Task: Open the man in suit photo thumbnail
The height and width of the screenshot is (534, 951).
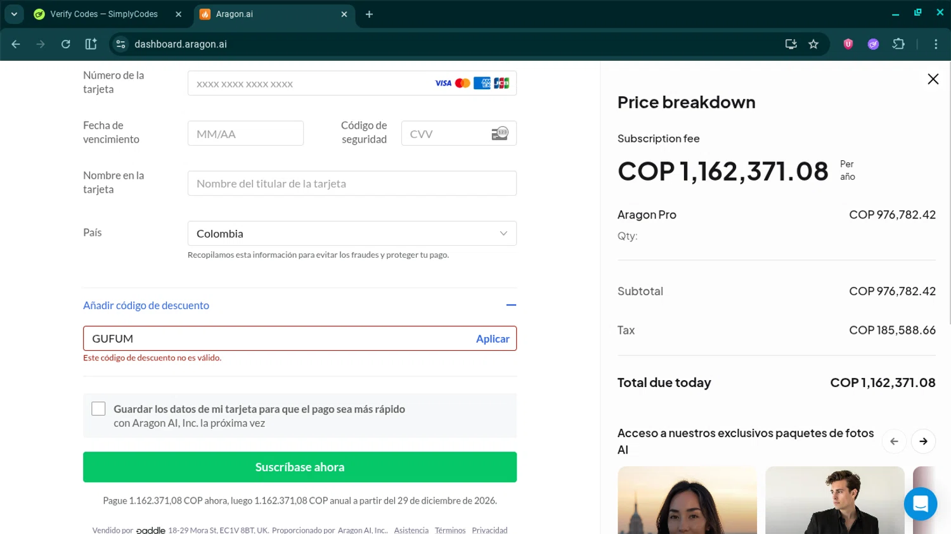Action: click(835, 500)
